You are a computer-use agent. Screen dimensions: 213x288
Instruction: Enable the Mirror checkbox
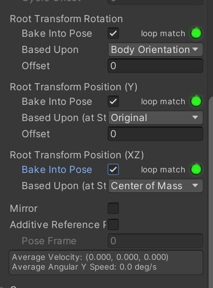(113, 208)
